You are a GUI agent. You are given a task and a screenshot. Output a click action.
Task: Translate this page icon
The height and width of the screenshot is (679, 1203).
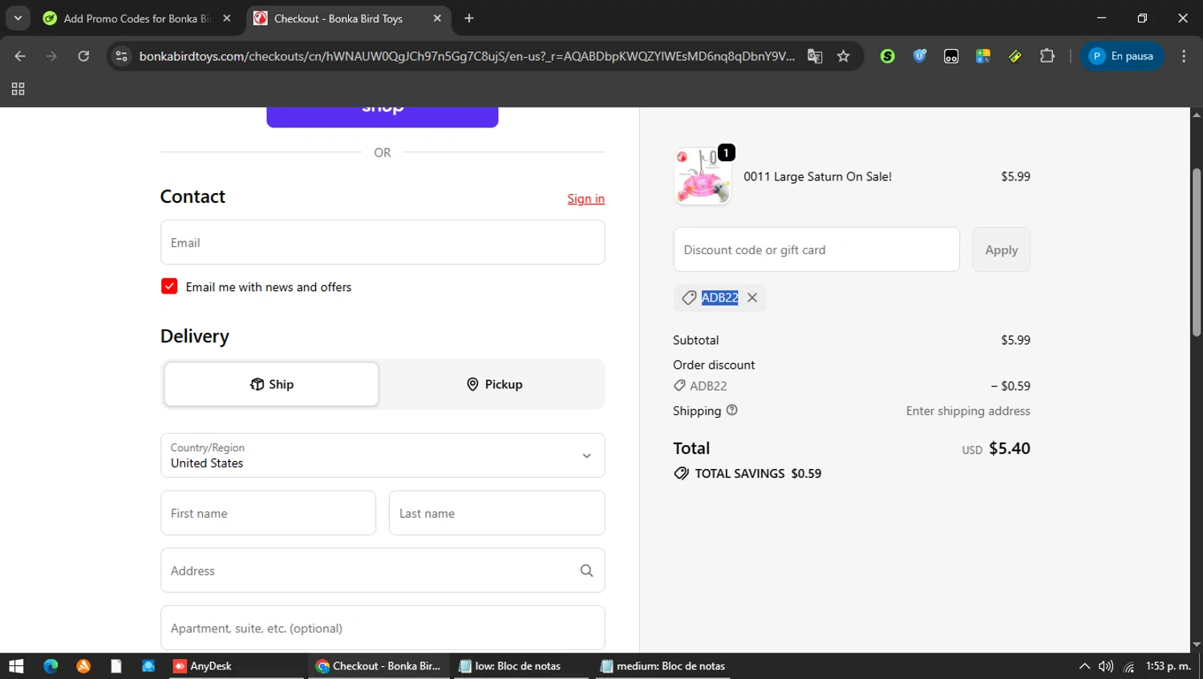[x=815, y=56]
